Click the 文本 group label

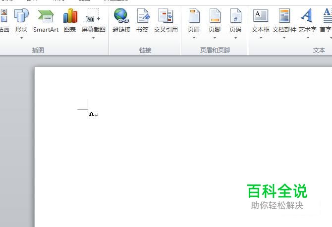pyautogui.click(x=319, y=50)
